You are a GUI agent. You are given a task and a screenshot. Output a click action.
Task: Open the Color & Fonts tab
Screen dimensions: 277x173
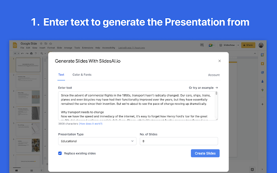(x=82, y=75)
